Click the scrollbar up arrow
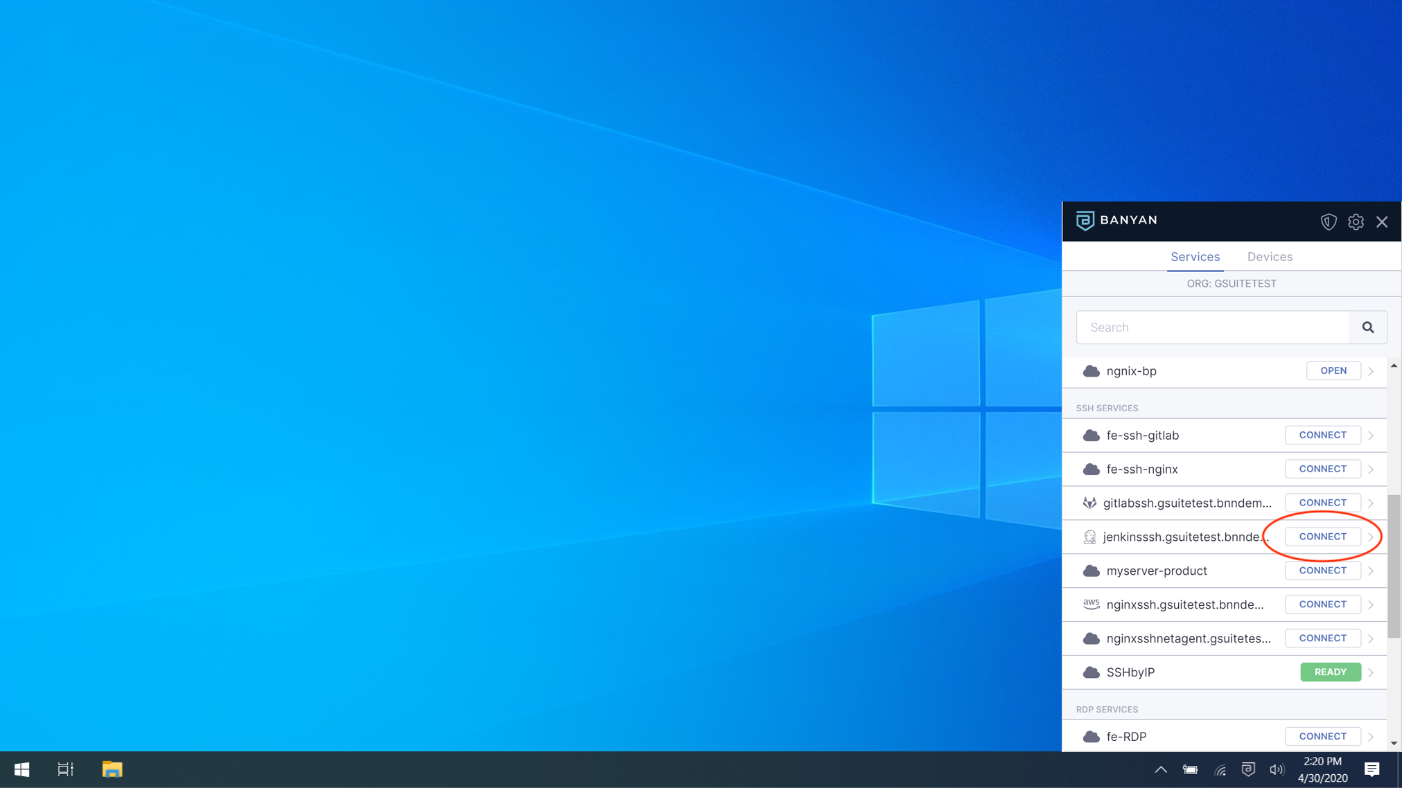Screen dimensions: 1402x788 tap(1394, 366)
